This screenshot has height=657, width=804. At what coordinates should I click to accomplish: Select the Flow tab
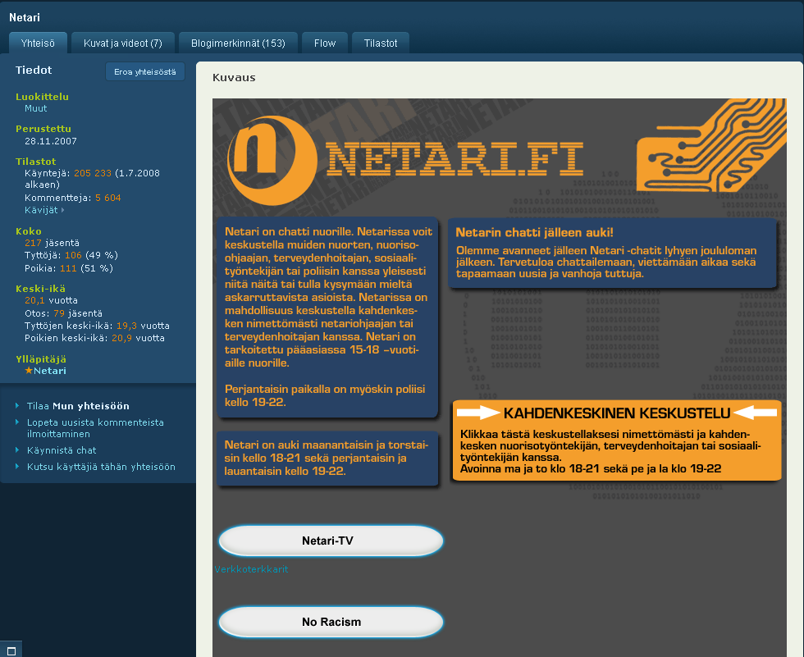point(325,43)
